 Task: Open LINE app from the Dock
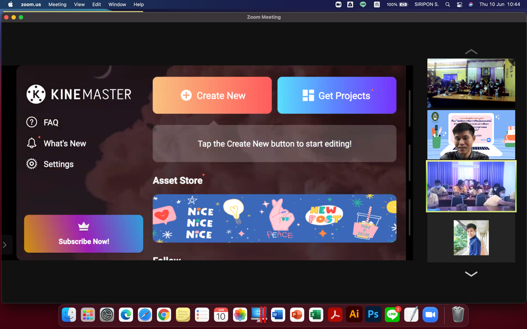point(392,315)
